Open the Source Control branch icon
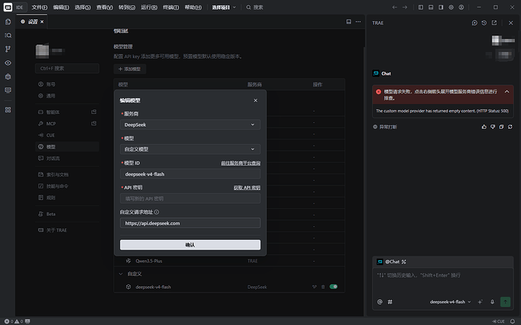The width and height of the screenshot is (521, 325). point(8,49)
